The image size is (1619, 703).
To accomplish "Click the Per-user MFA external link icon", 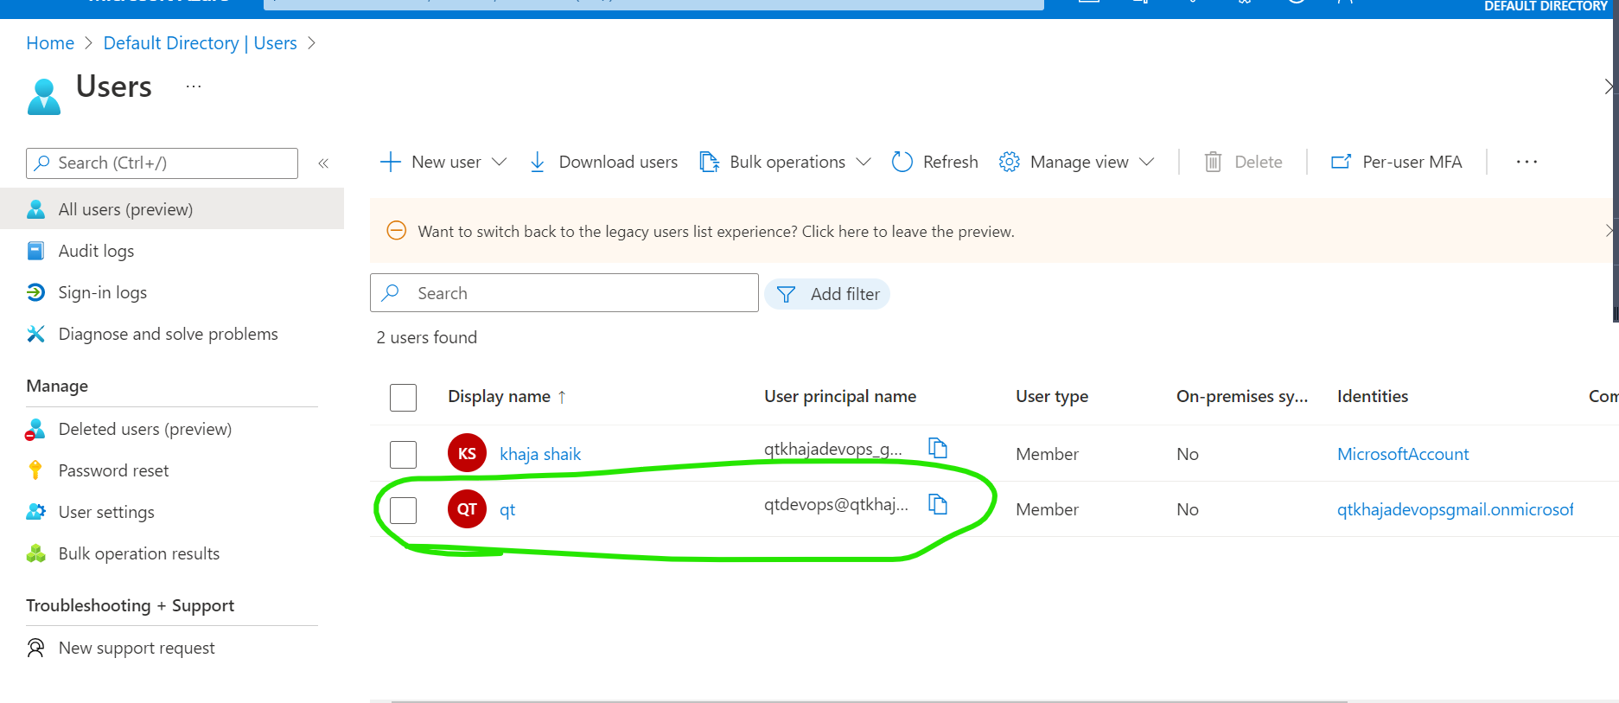I will pyautogui.click(x=1341, y=162).
